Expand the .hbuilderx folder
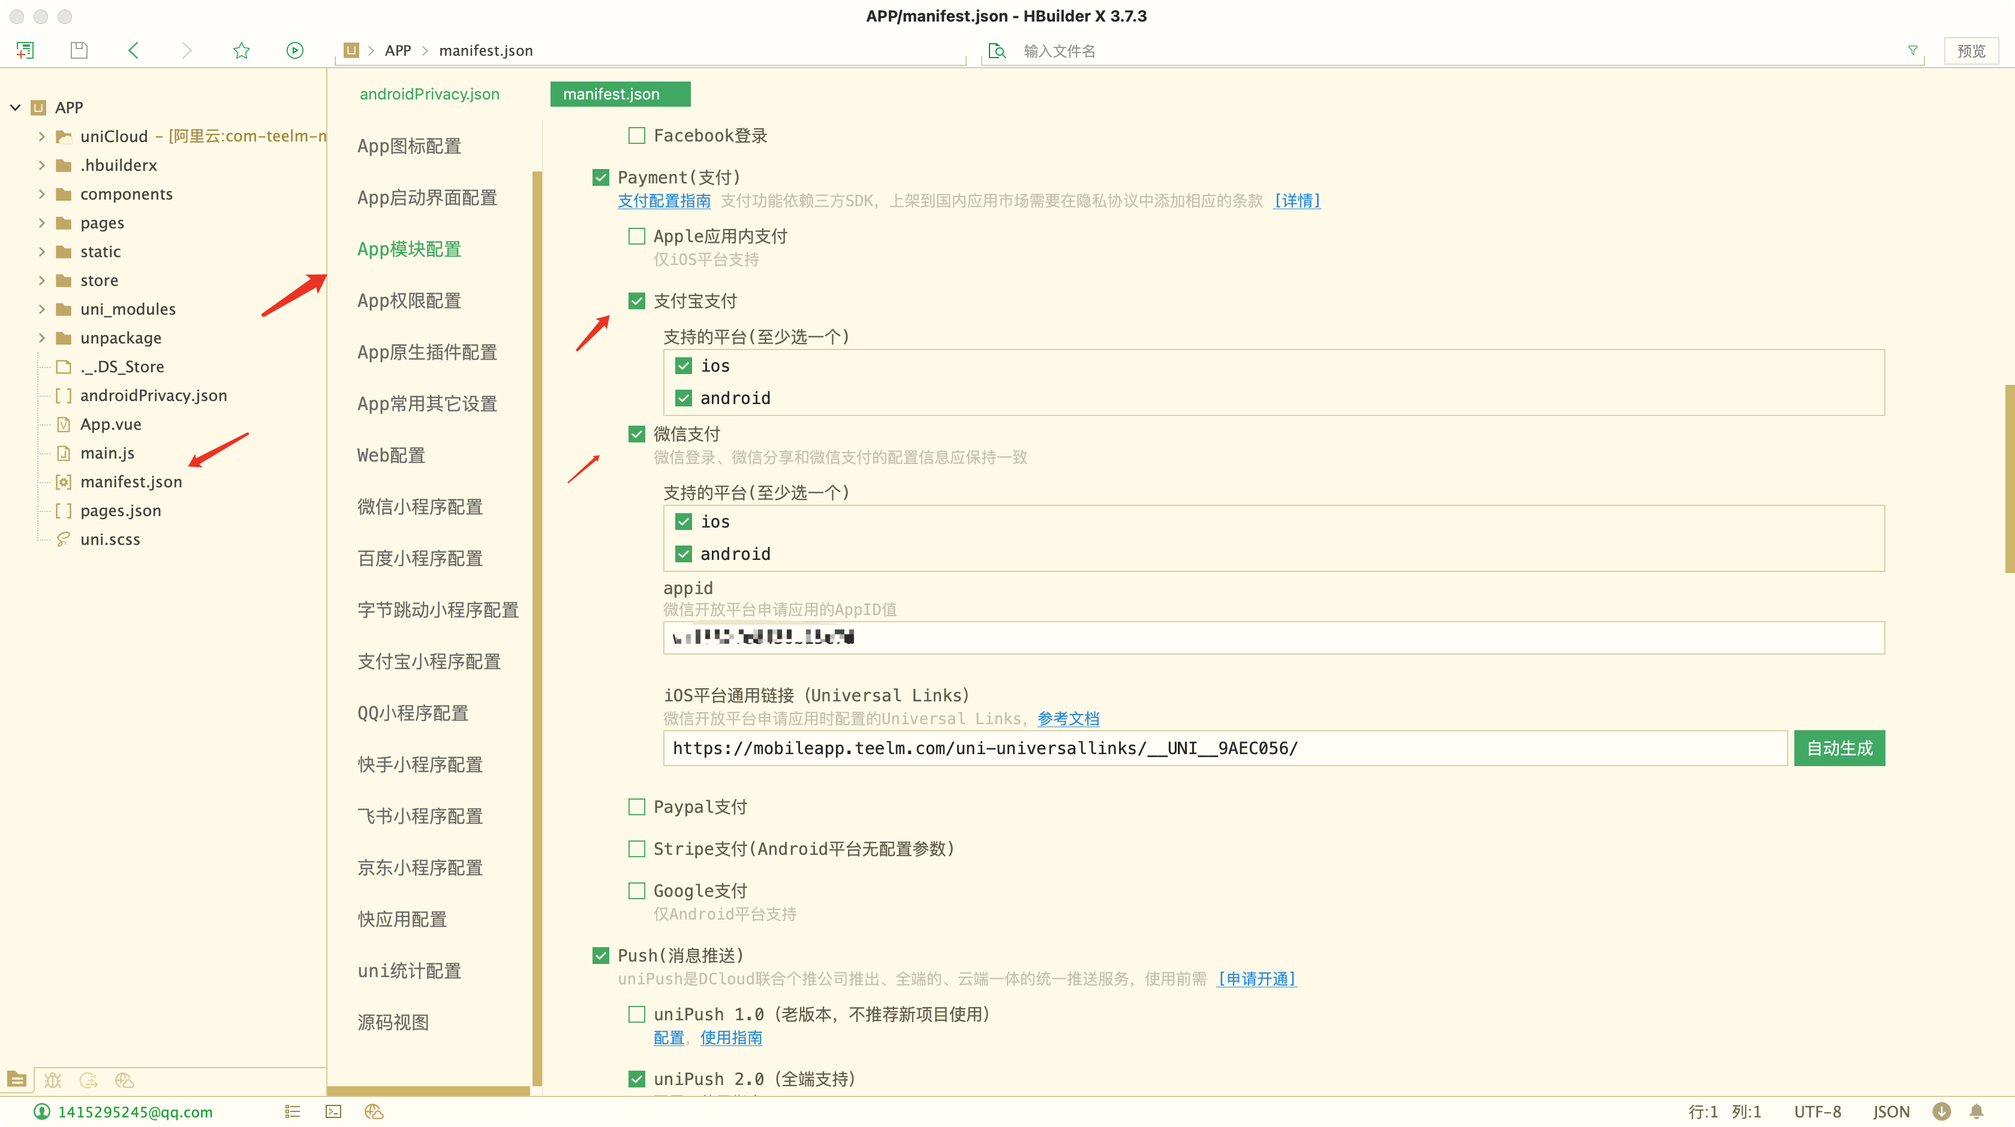This screenshot has width=2015, height=1127. pos(41,165)
